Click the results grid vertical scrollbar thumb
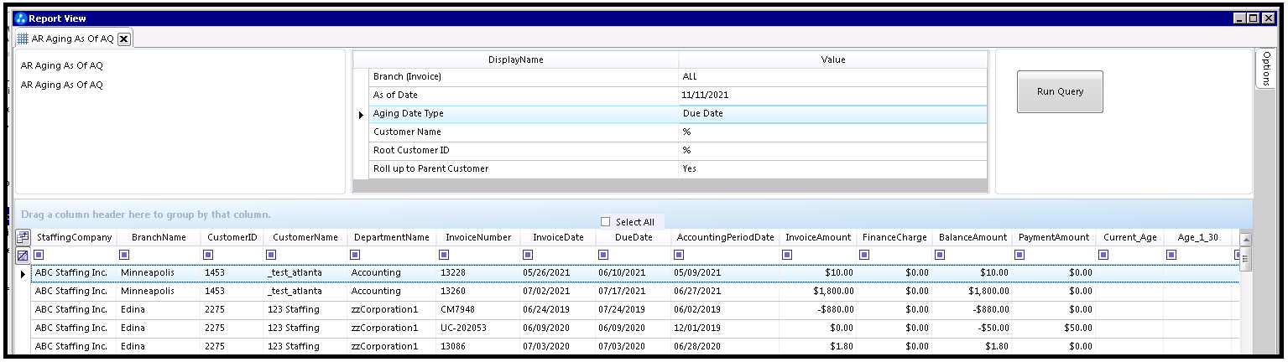Screen dimensions: 1288x362 (x=1246, y=260)
